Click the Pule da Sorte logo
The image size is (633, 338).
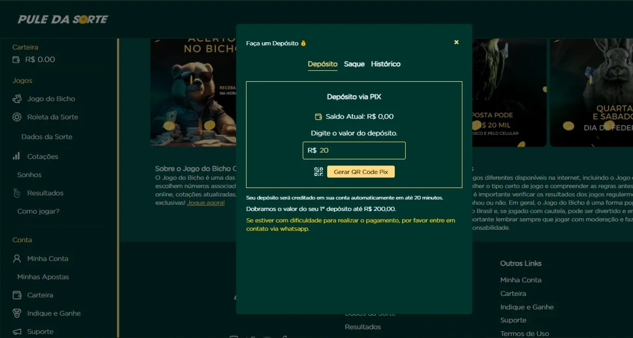(x=63, y=19)
